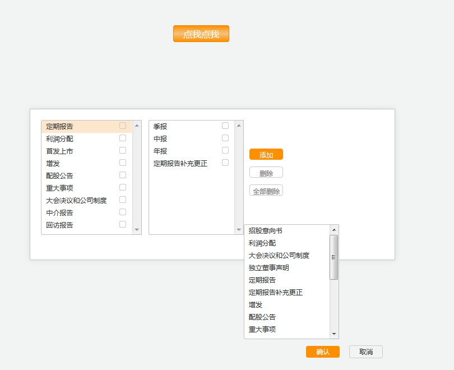Check the 定期报告 checkbox in left list
Viewport: 454px width, 370px height.
coord(123,126)
